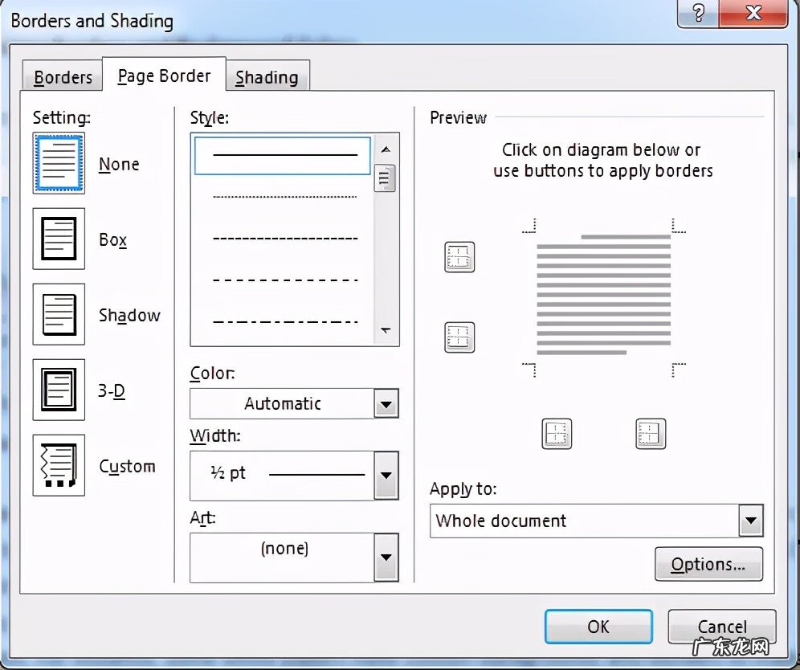Select the dotted line style in list
This screenshot has height=670, width=800.
pos(284,196)
